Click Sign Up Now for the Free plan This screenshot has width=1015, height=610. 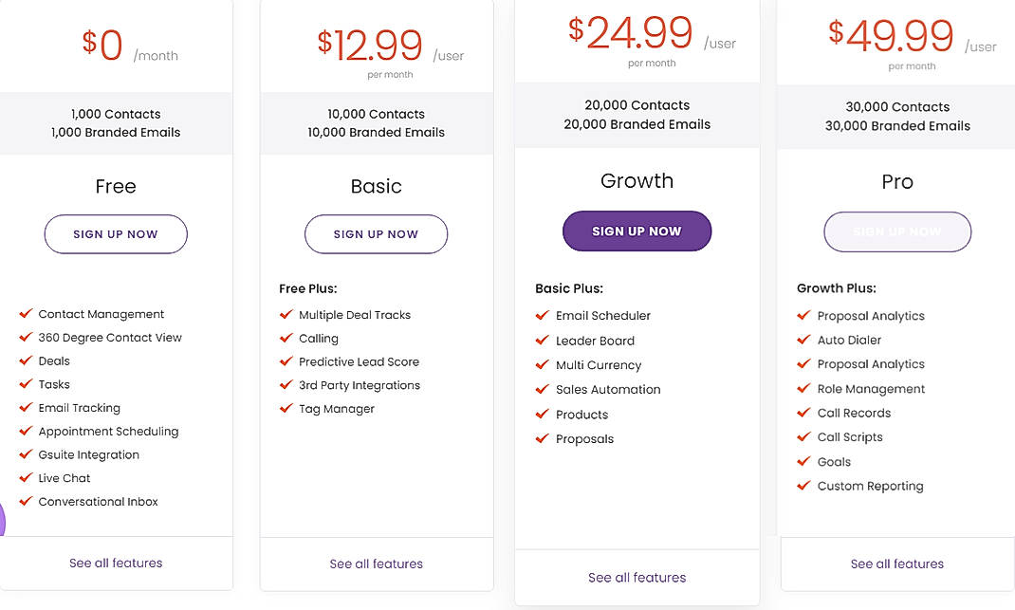tap(115, 234)
